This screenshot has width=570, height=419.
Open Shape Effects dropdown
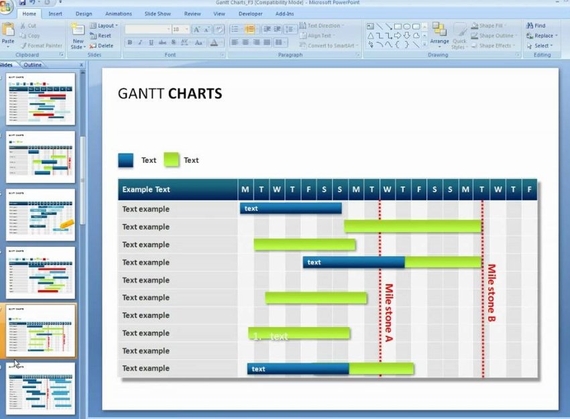click(494, 46)
